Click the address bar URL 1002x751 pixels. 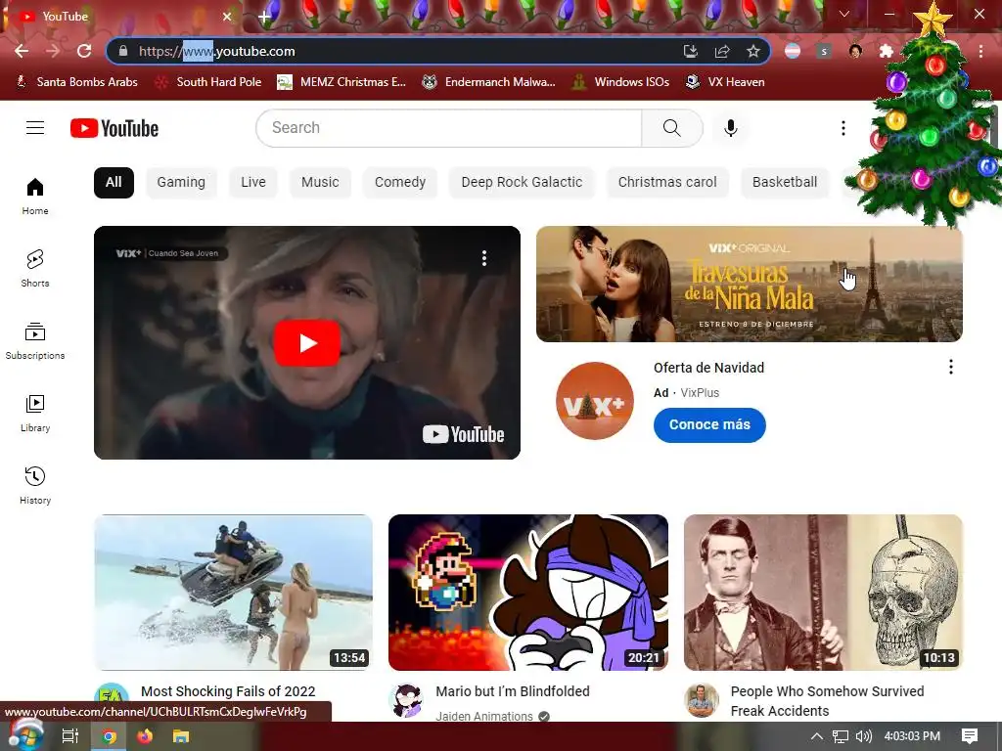coord(216,51)
